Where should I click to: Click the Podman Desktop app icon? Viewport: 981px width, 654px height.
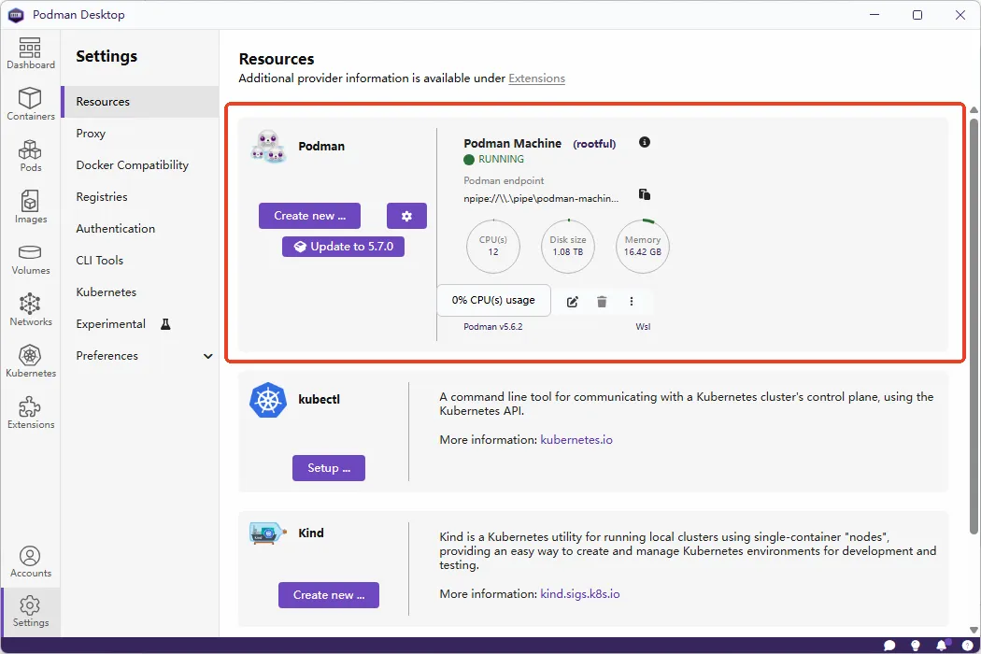pos(16,15)
